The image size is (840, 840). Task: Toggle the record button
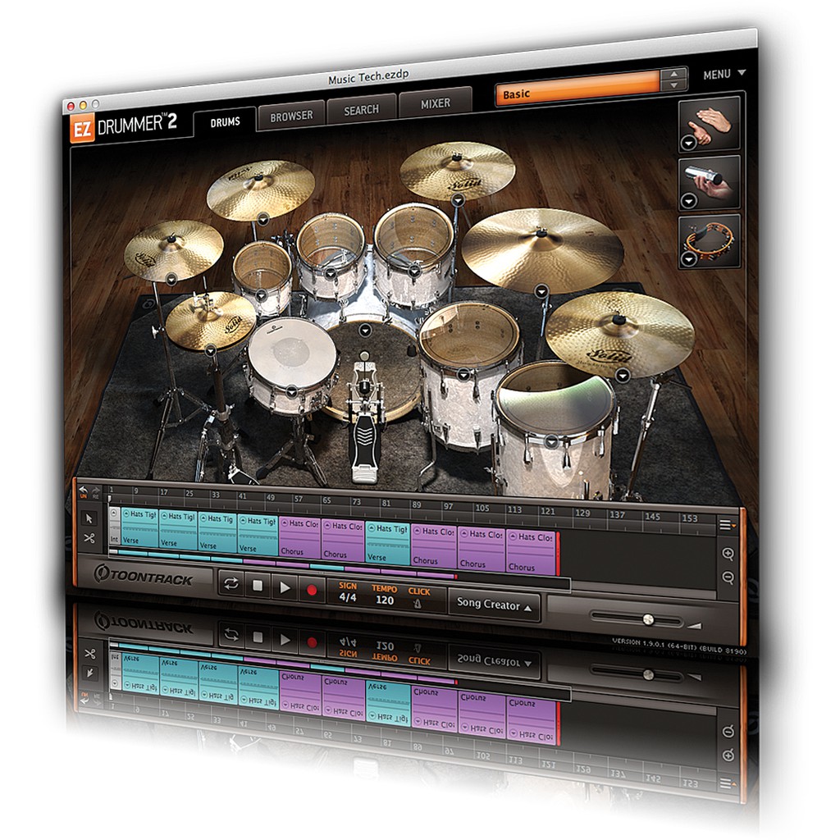click(x=312, y=591)
